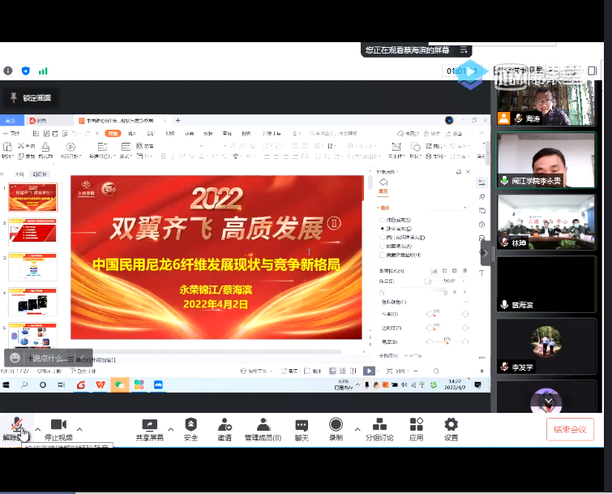Toggle the layout view icon at top right
Screen dimensions: 612x494
(x=592, y=71)
